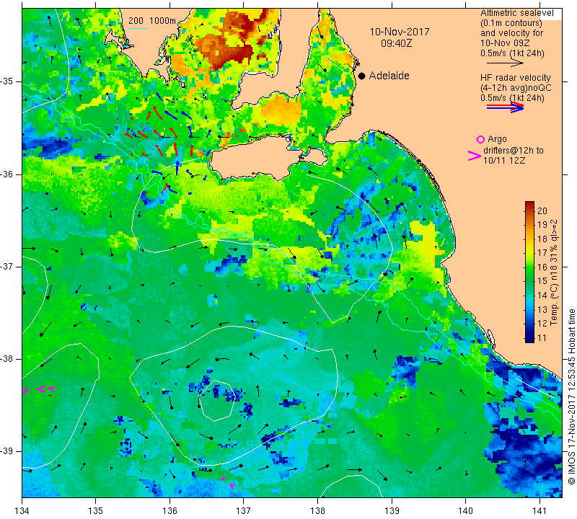Screen dimensions: 577x519
Task: Click the 140 longitude axis label
Action: coord(465,510)
